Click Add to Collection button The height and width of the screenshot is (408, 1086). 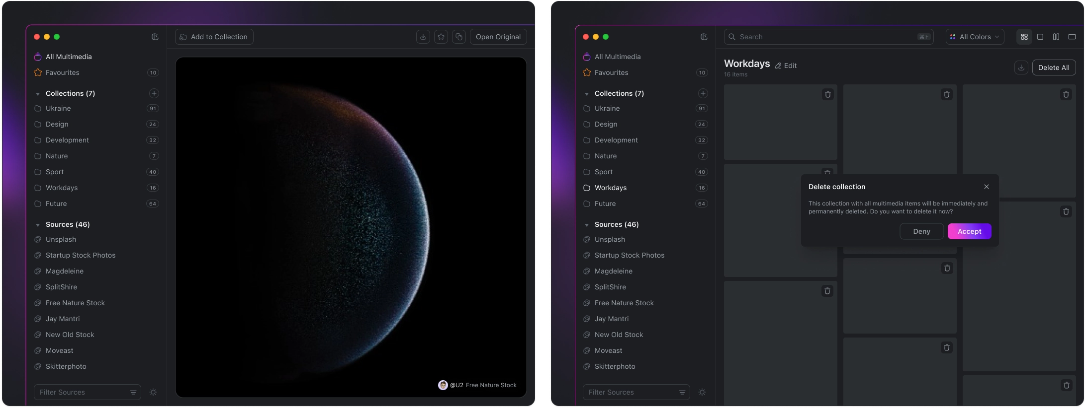click(214, 37)
